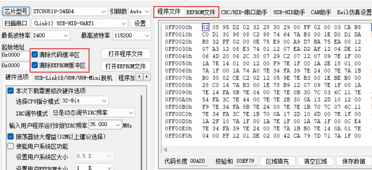Viewport: 372px width, 170px height.
Task: Switch to EEPROM文件 tab
Action: (x=201, y=12)
